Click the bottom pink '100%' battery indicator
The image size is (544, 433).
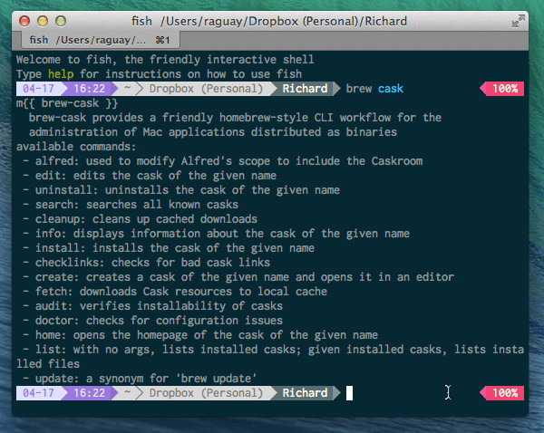tap(502, 393)
